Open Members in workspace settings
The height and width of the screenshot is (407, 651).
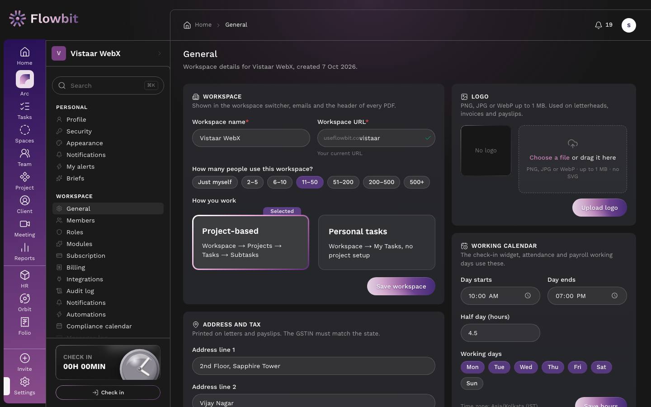tap(108, 220)
